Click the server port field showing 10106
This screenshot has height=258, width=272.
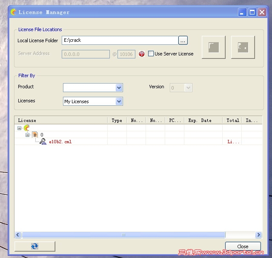coord(126,54)
